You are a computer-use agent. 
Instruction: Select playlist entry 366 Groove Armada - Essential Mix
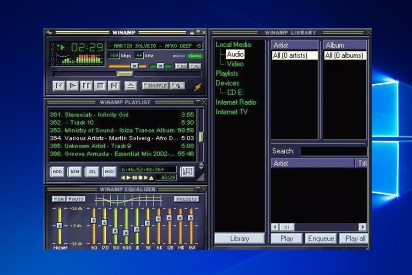click(x=122, y=154)
